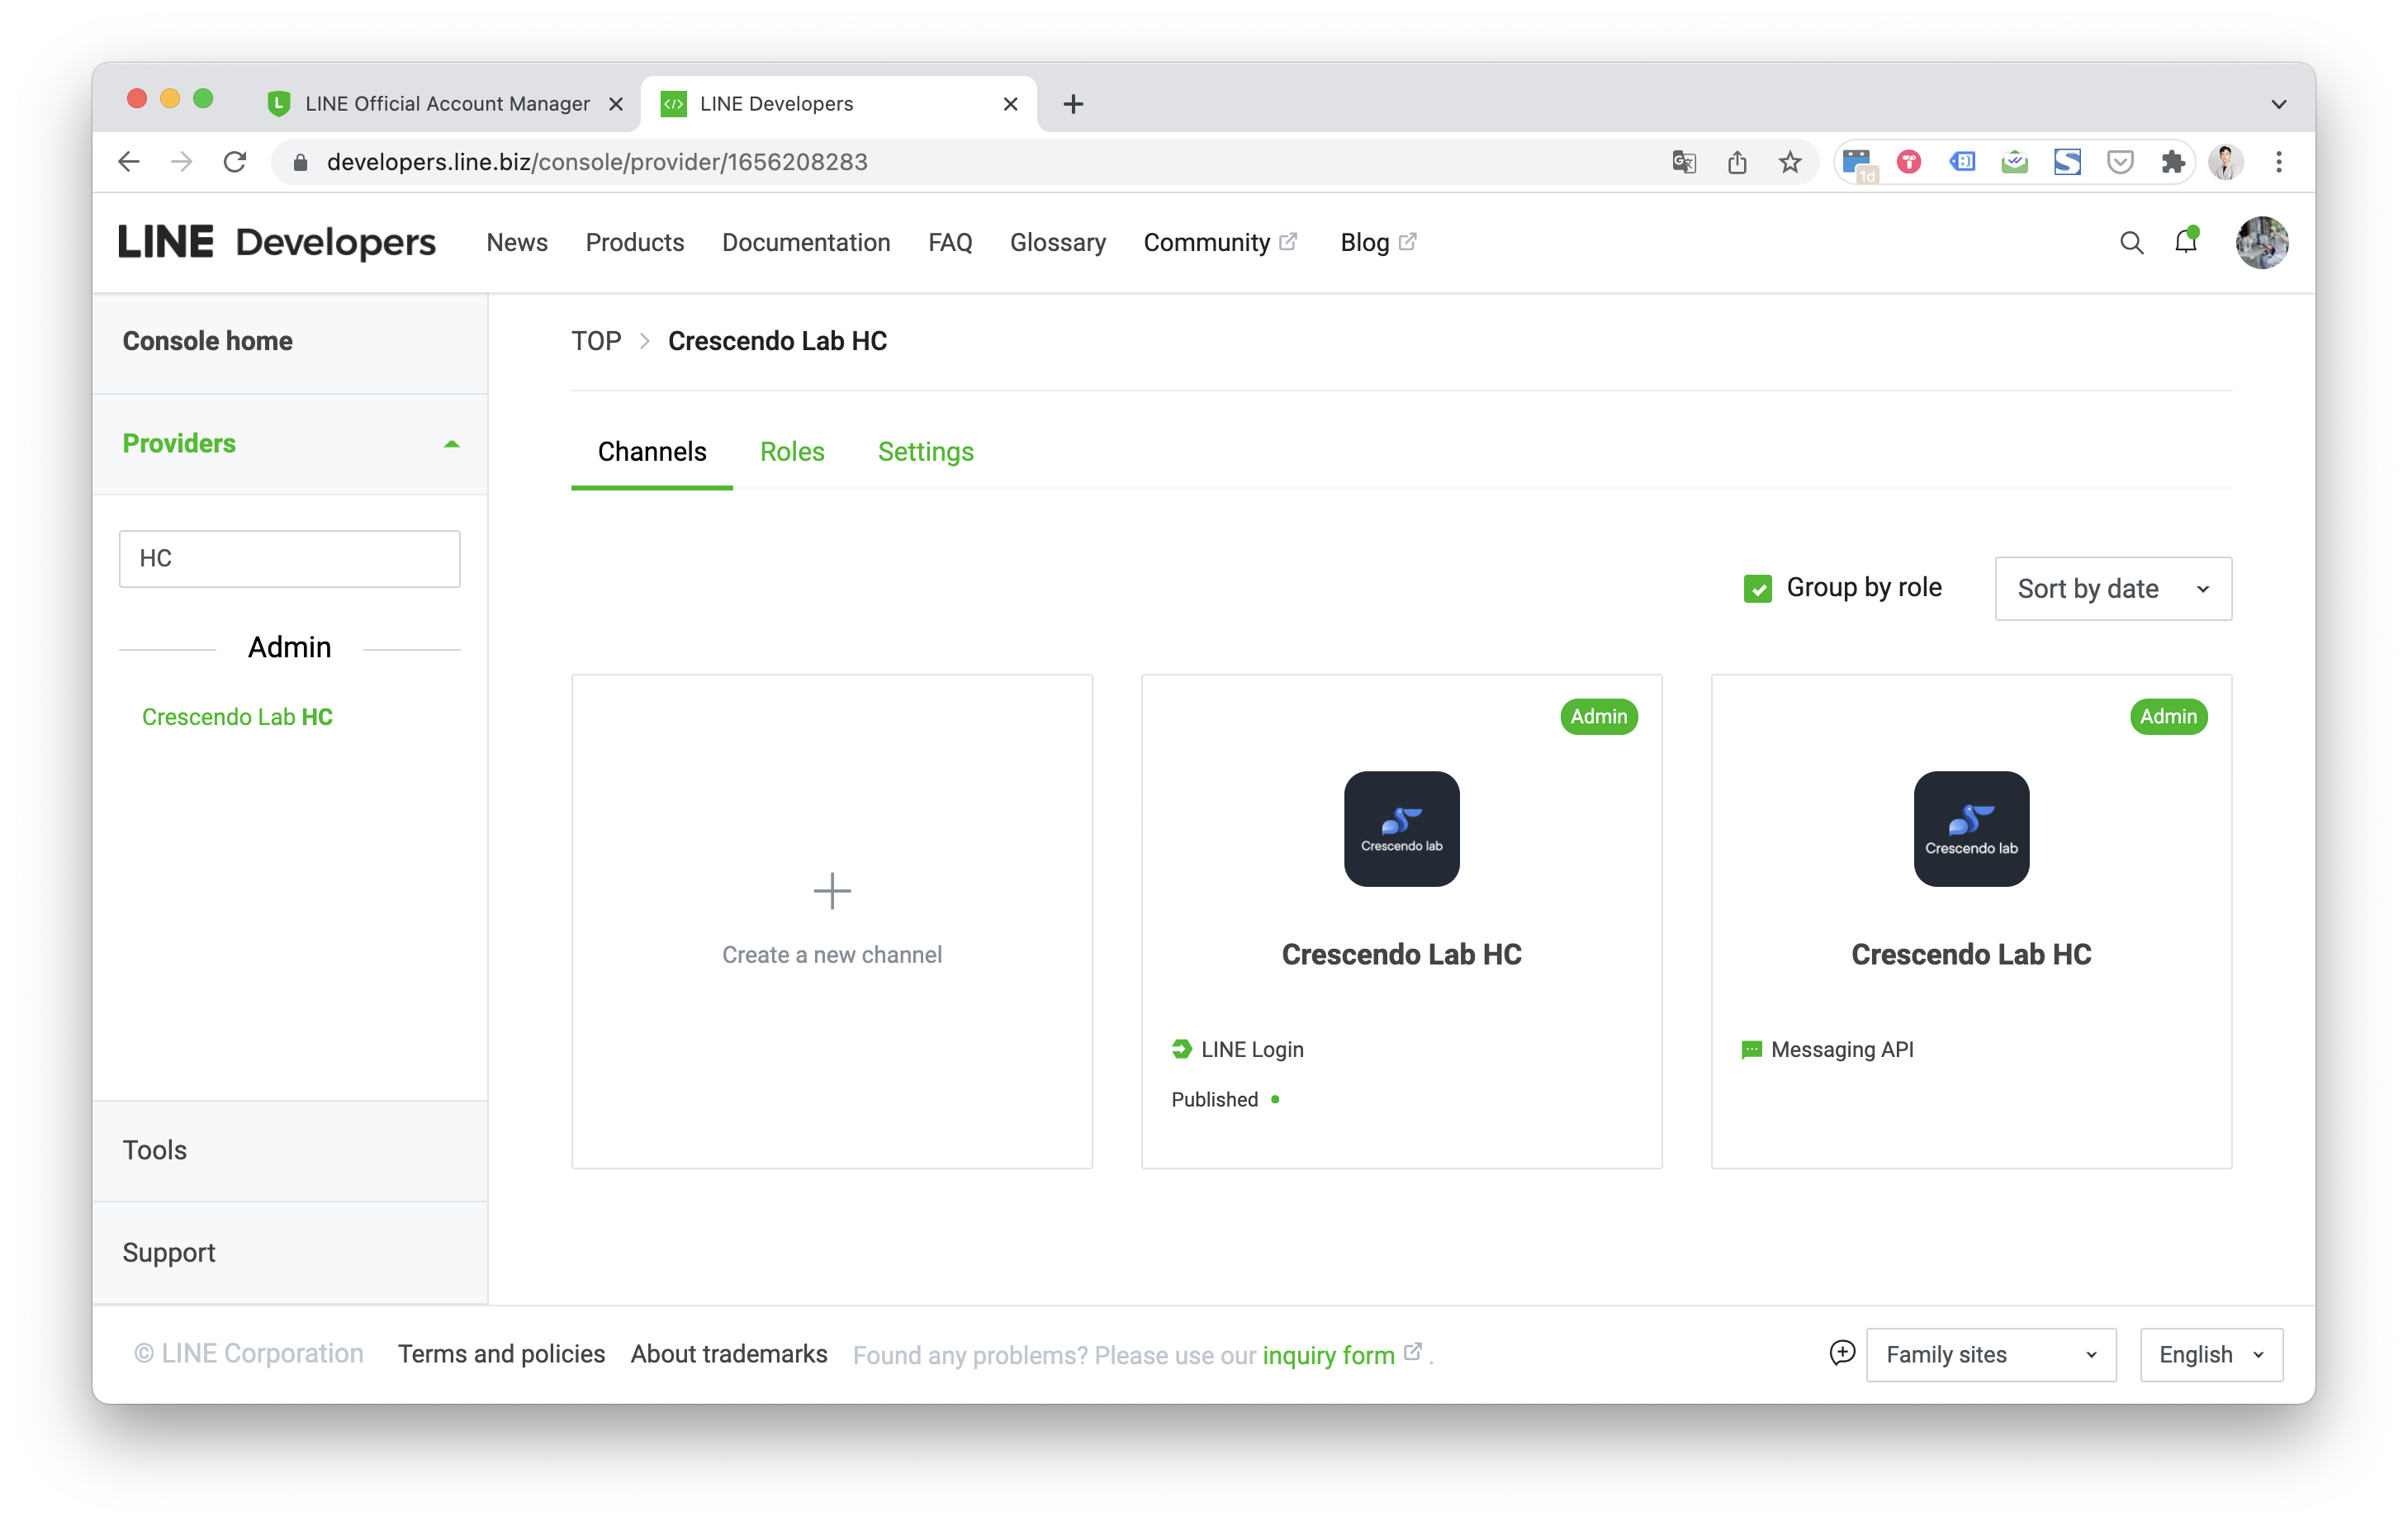Open the Documentation menu item

[x=805, y=243]
